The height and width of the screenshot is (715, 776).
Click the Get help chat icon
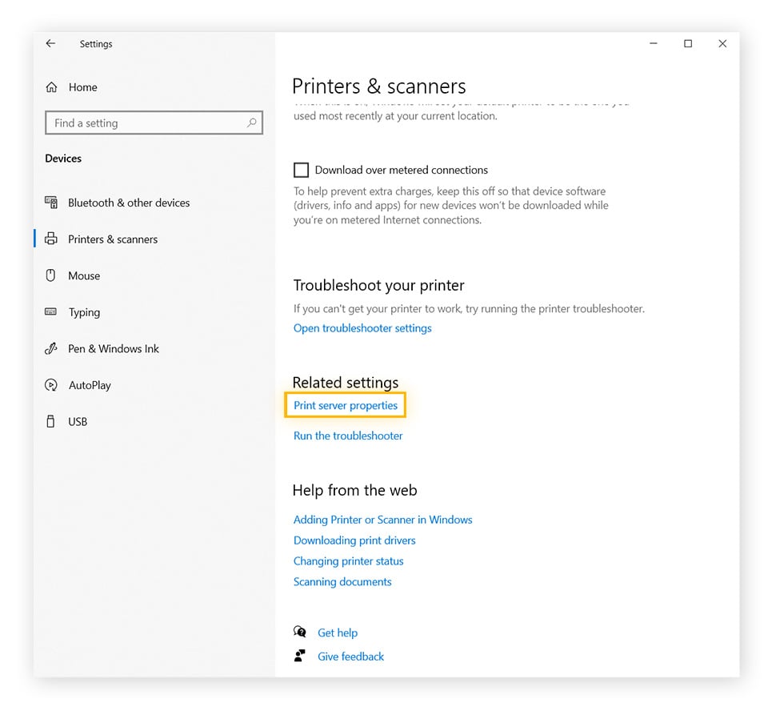coord(301,632)
